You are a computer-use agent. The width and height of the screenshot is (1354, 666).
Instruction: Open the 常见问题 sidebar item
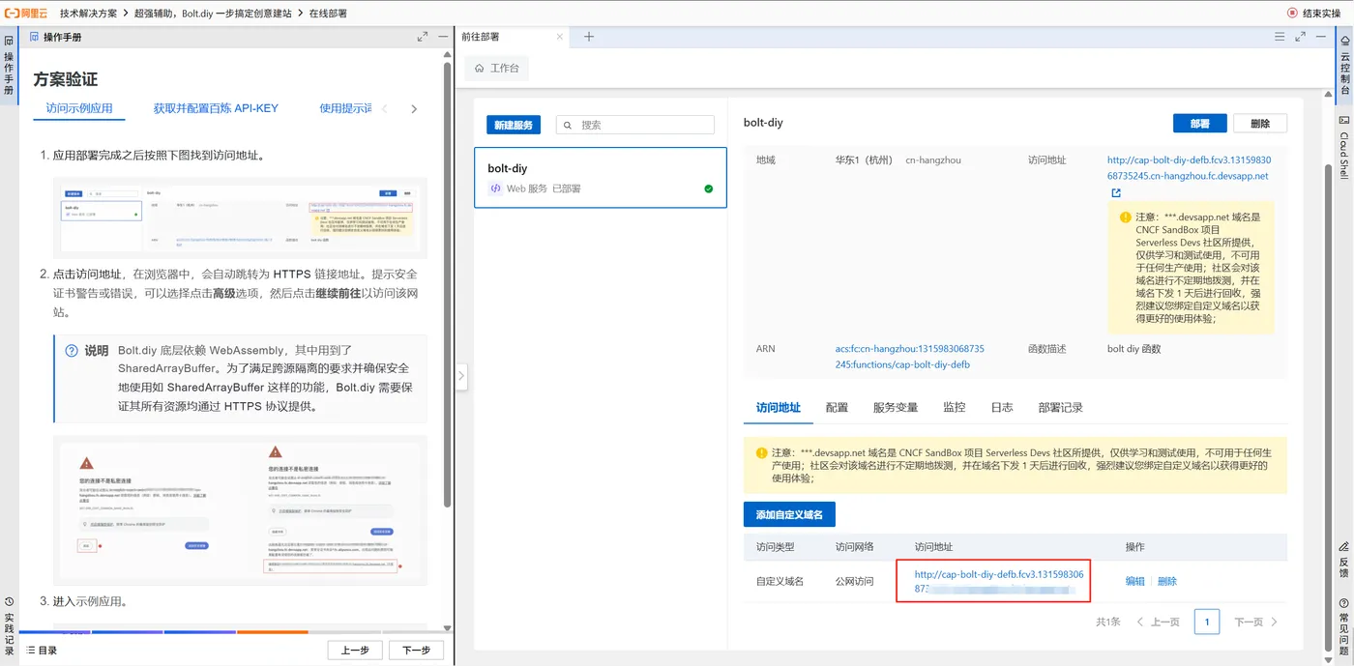(x=1344, y=627)
